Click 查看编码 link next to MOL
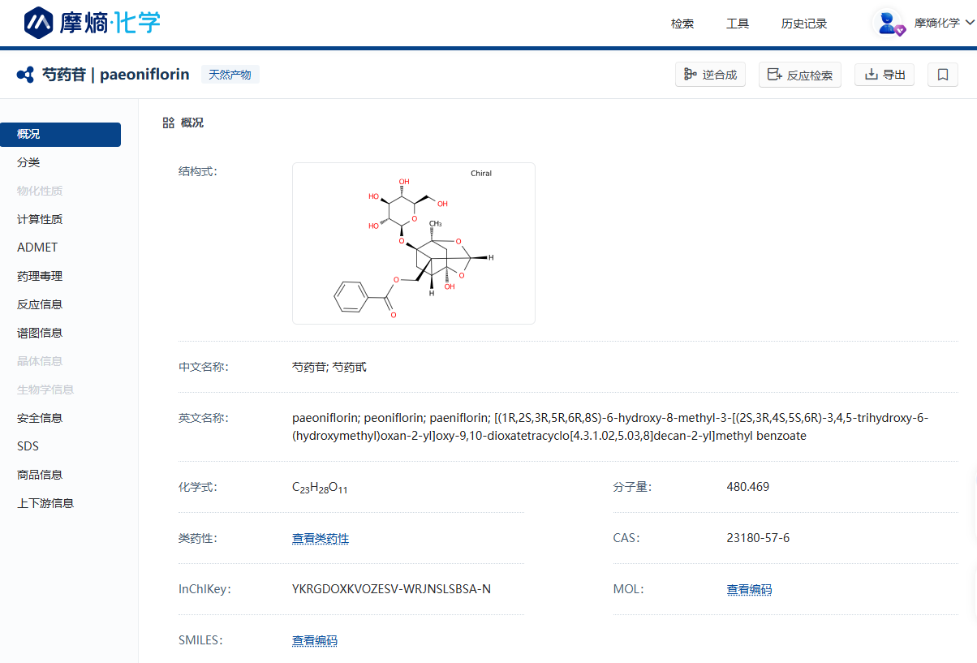This screenshot has height=663, width=977. click(749, 589)
